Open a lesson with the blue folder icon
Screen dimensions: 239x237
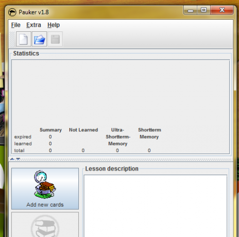tap(40, 39)
